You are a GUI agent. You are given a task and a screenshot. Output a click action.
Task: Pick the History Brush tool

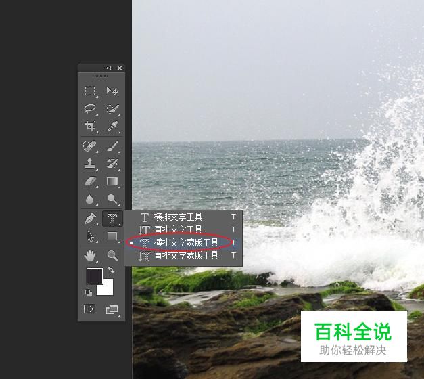[x=112, y=164]
